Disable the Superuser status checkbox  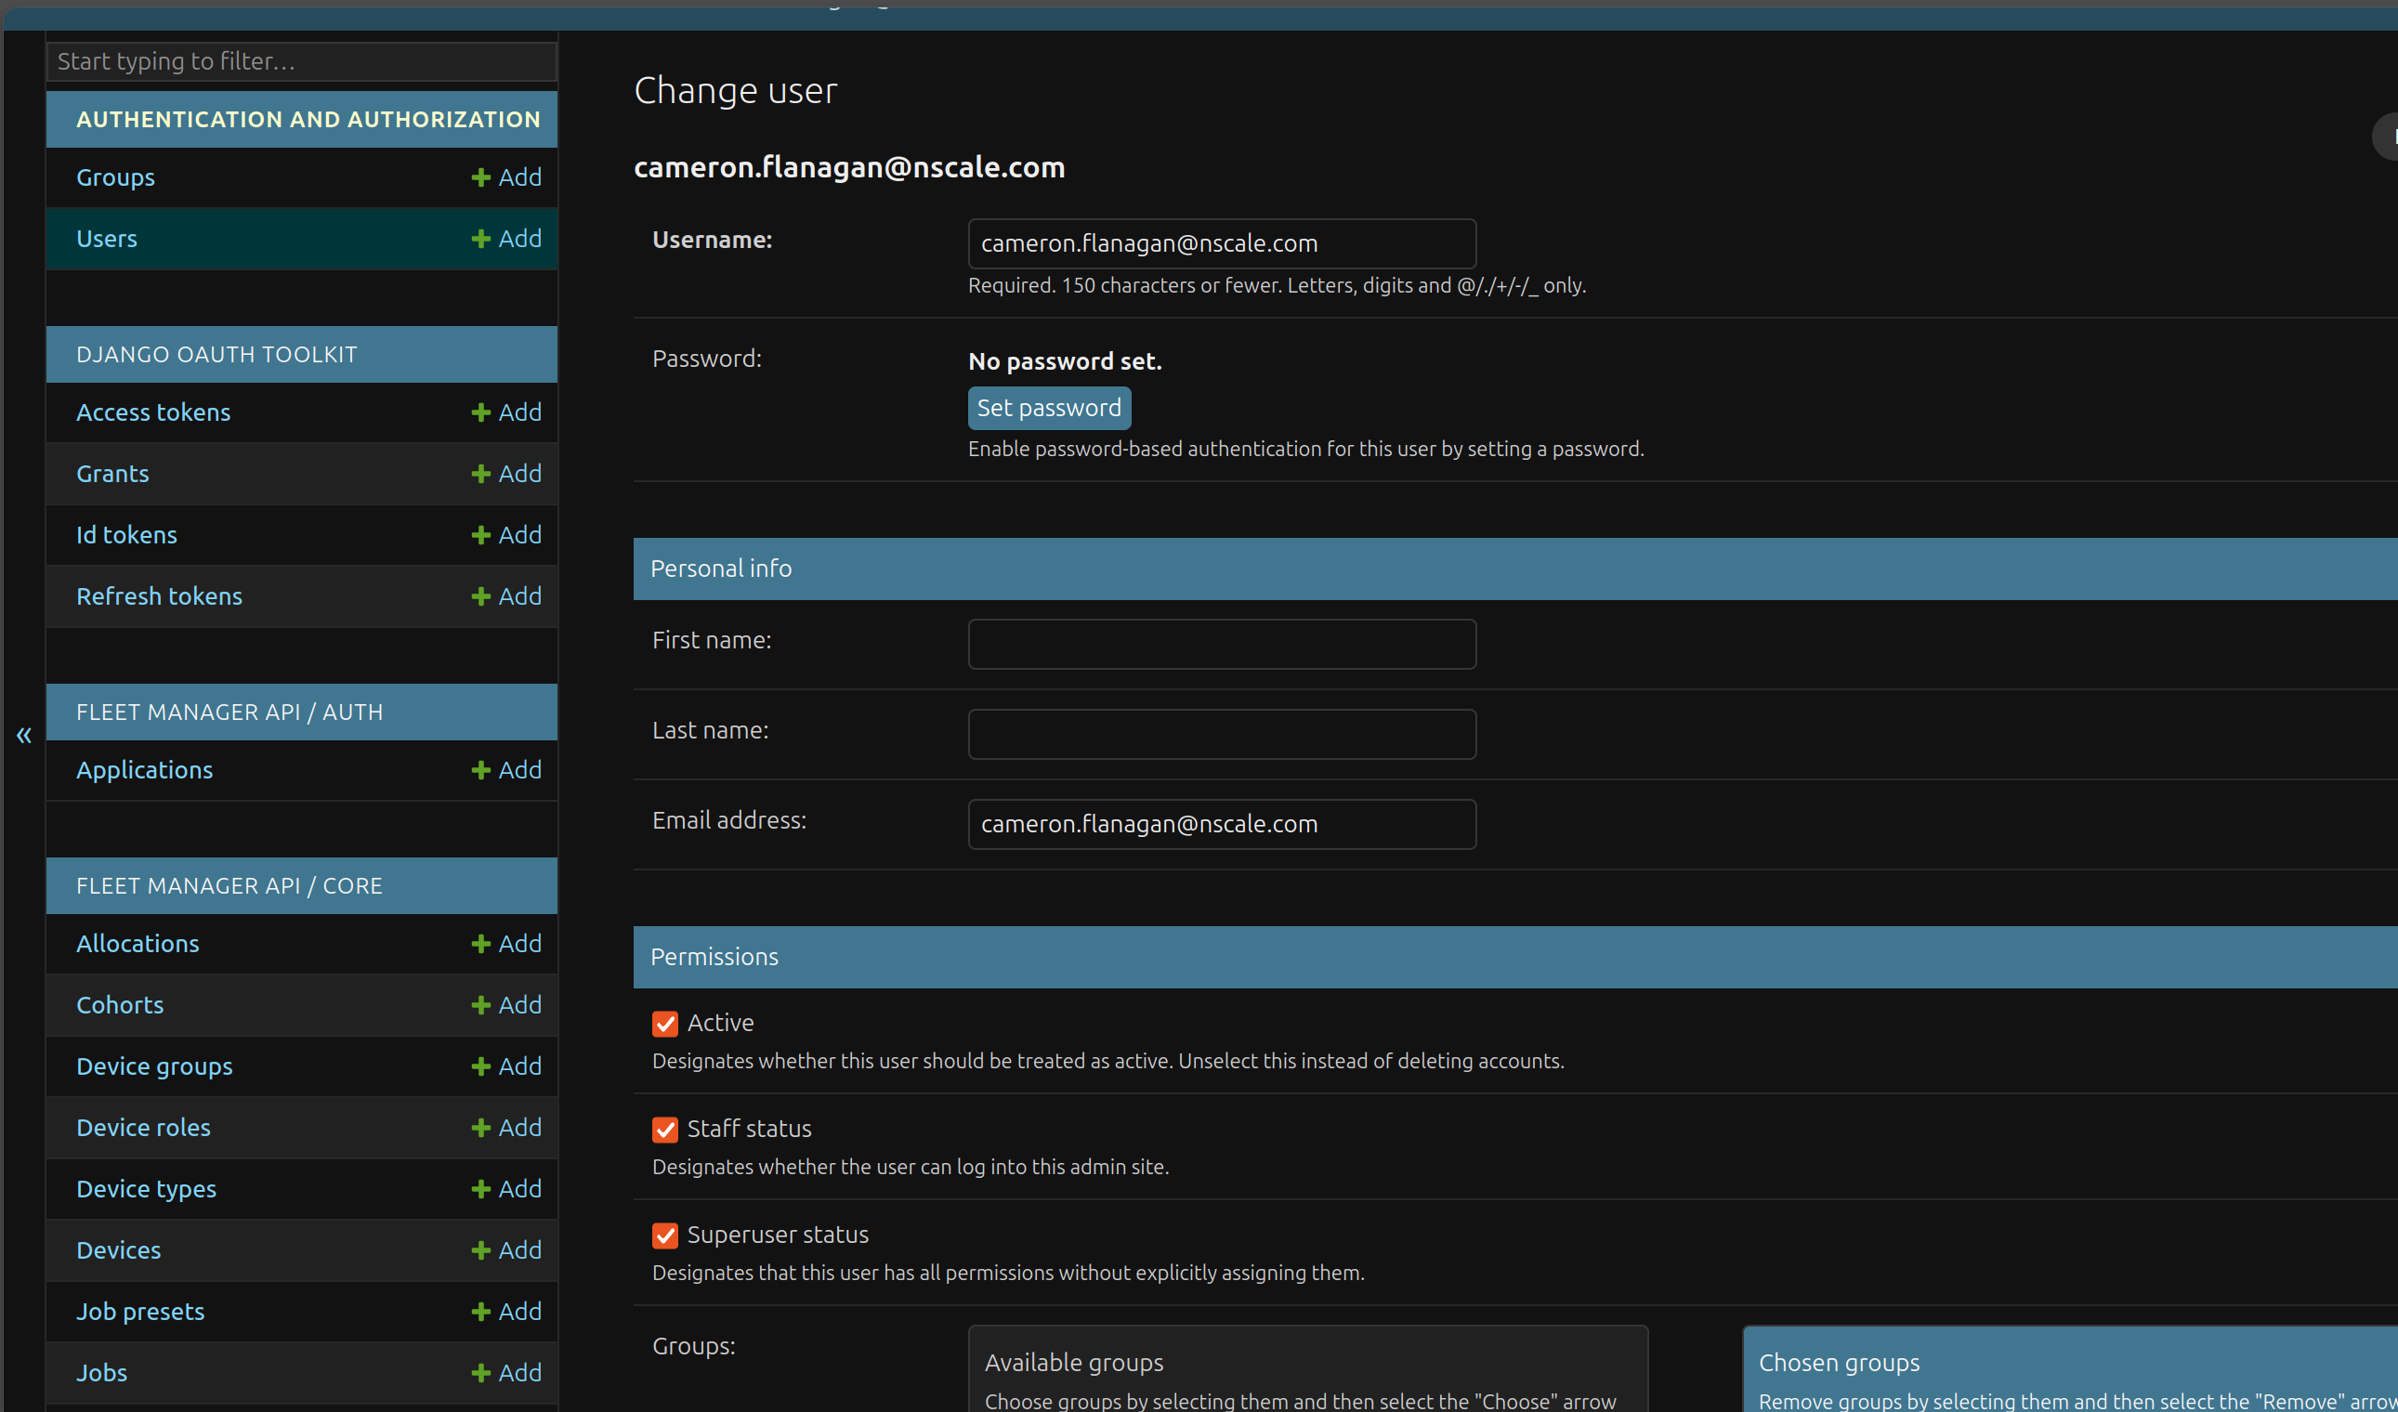(x=665, y=1235)
